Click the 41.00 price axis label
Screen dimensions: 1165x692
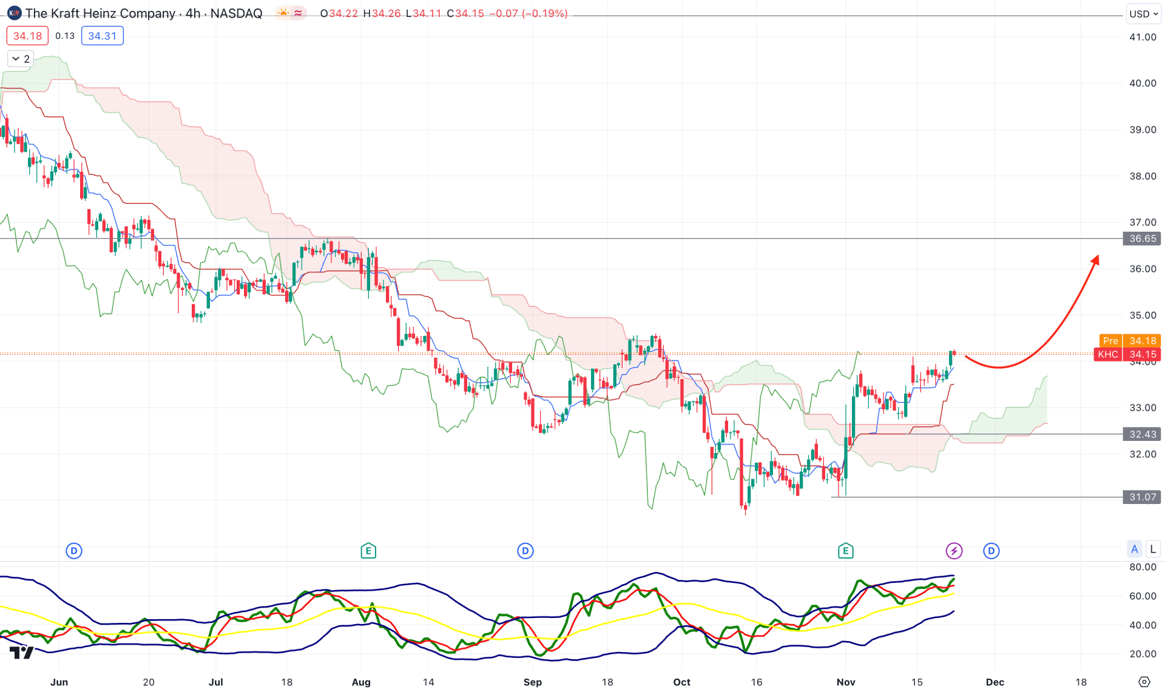[1143, 37]
